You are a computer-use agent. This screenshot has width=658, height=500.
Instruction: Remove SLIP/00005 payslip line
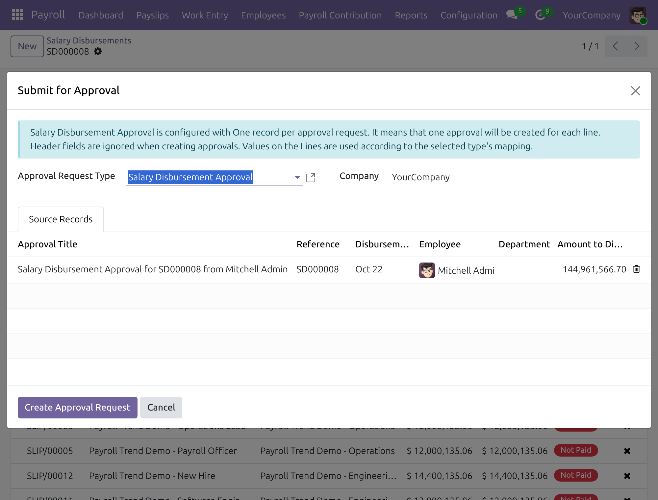click(627, 451)
